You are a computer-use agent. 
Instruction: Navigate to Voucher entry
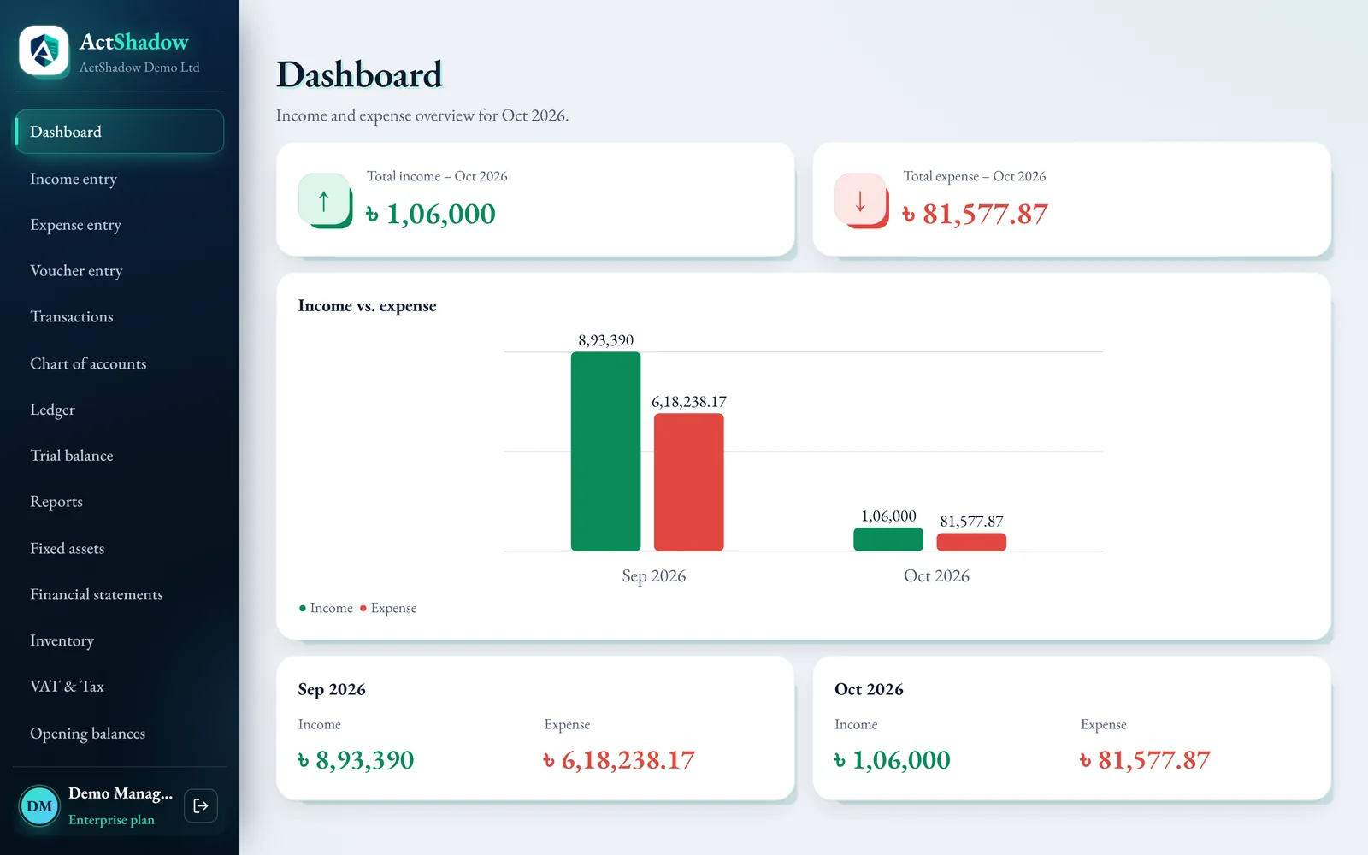coord(120,271)
